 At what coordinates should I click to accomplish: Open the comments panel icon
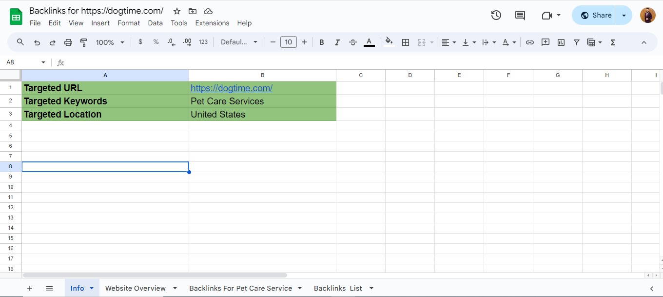tap(520, 15)
